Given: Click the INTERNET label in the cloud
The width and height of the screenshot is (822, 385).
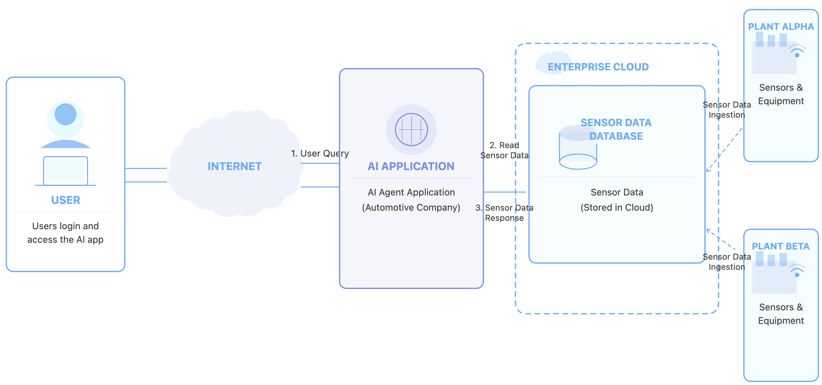Looking at the screenshot, I should pos(235,166).
